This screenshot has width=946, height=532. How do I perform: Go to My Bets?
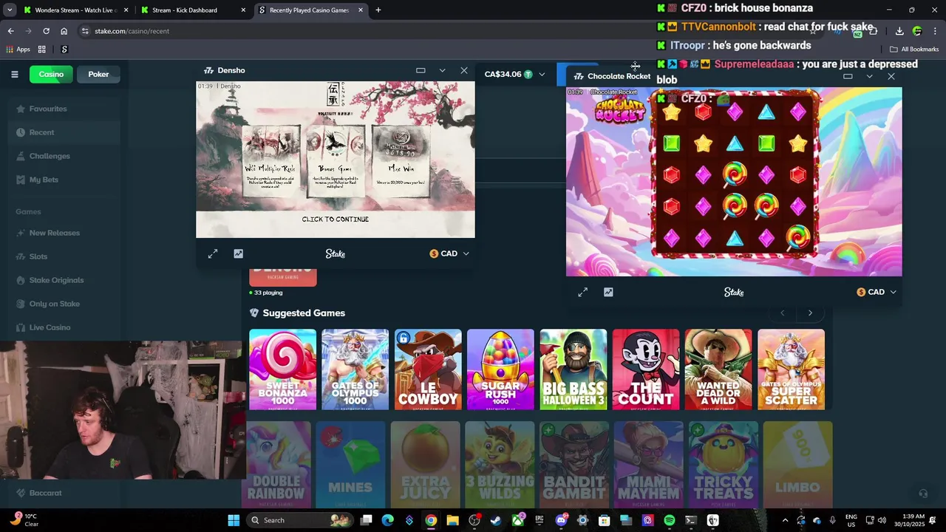(x=43, y=180)
